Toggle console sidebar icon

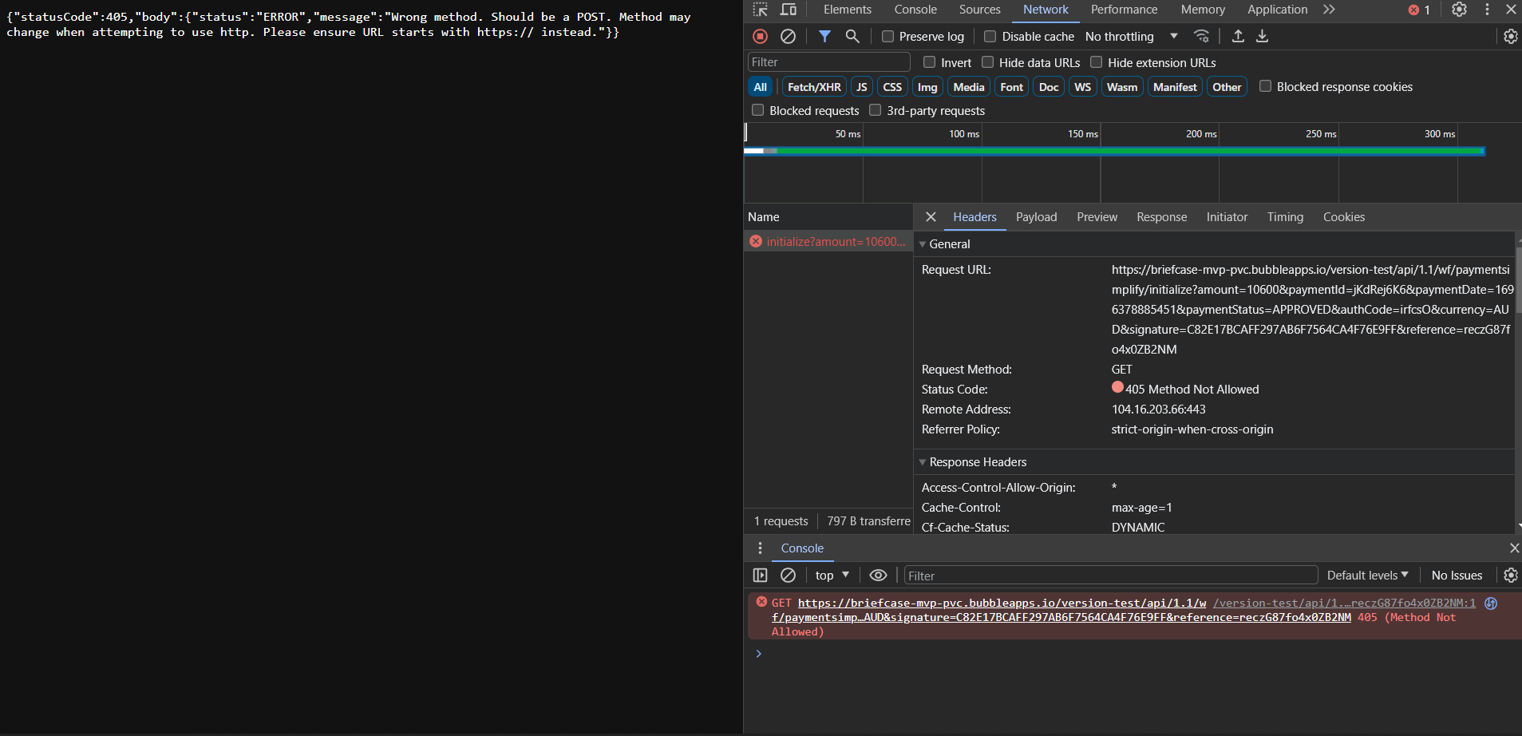[x=760, y=575]
